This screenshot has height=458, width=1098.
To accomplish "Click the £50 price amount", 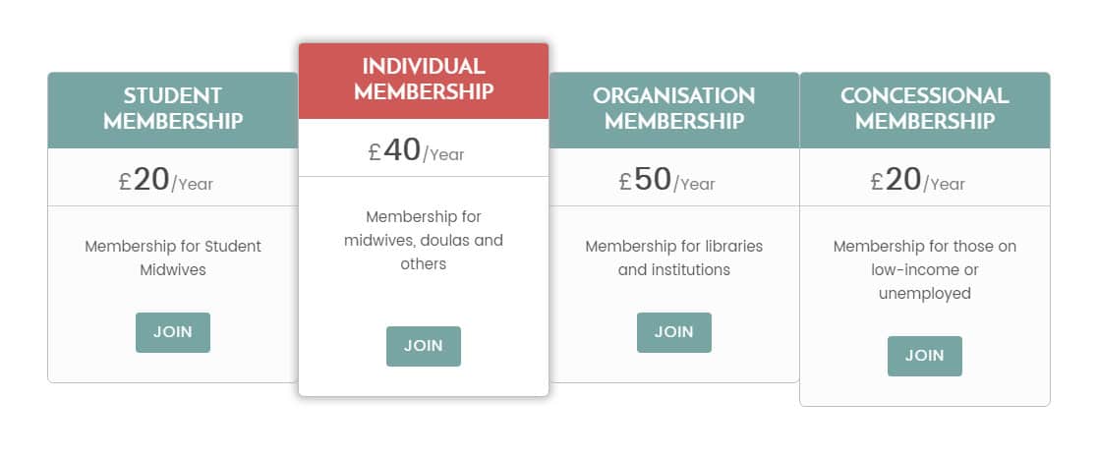I will point(646,180).
